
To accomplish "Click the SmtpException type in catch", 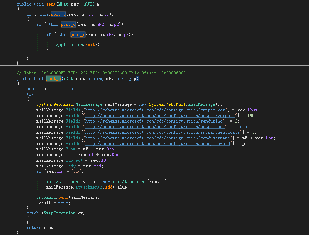I will click(x=60, y=213).
